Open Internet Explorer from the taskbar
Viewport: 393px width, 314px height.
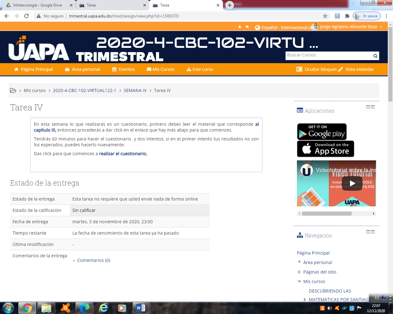tap(103, 308)
